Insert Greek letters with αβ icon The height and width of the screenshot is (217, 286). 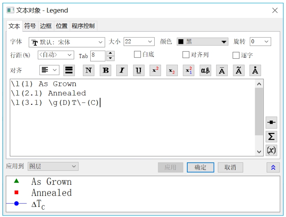tap(205, 70)
